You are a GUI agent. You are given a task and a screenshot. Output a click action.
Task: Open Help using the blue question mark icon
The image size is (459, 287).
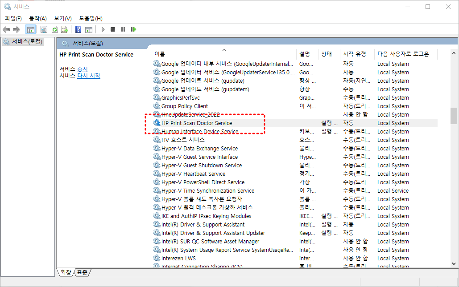[x=78, y=29]
